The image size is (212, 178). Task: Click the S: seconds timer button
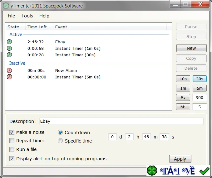coord(183,97)
